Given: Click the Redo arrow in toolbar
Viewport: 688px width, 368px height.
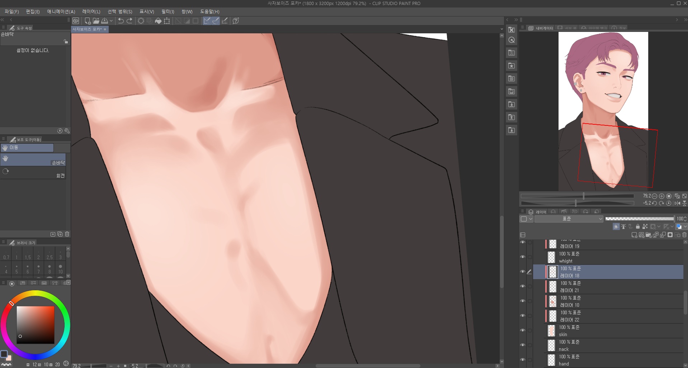Looking at the screenshot, I should (x=129, y=21).
